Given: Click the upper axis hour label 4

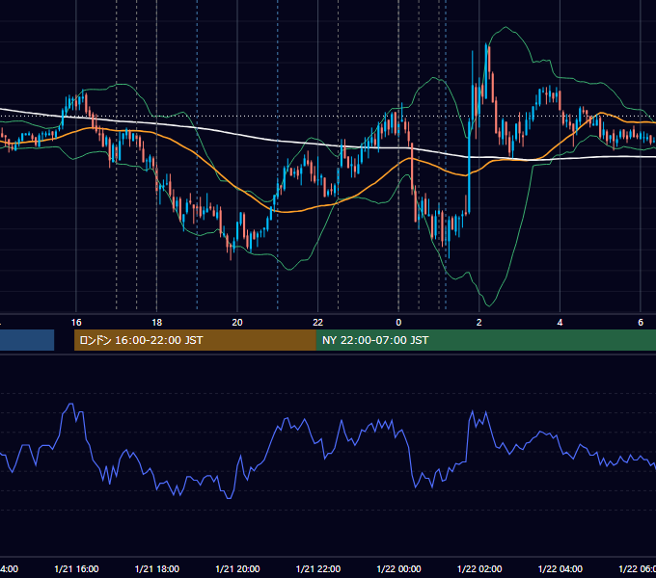Looking at the screenshot, I should 560,323.
